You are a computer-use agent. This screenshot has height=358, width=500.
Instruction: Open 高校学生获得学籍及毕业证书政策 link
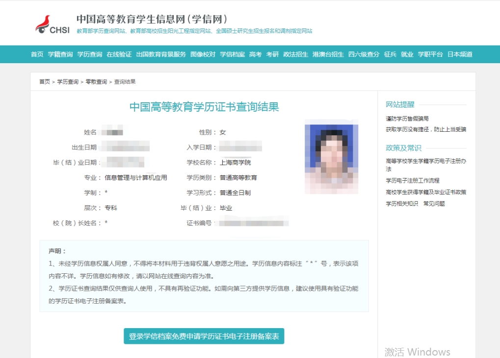pos(426,192)
